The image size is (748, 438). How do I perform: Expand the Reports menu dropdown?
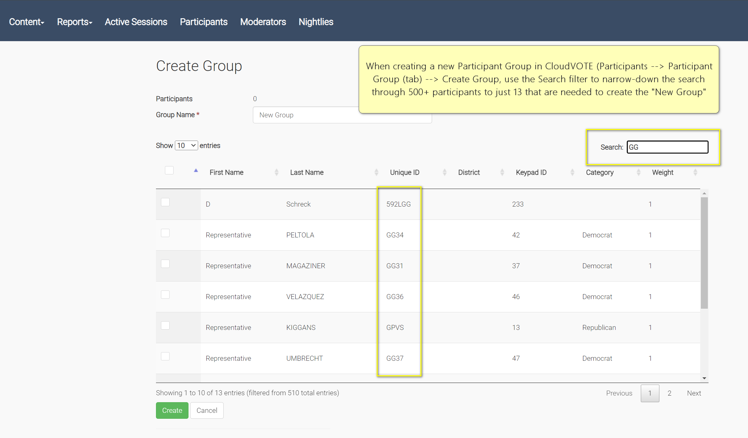point(74,22)
